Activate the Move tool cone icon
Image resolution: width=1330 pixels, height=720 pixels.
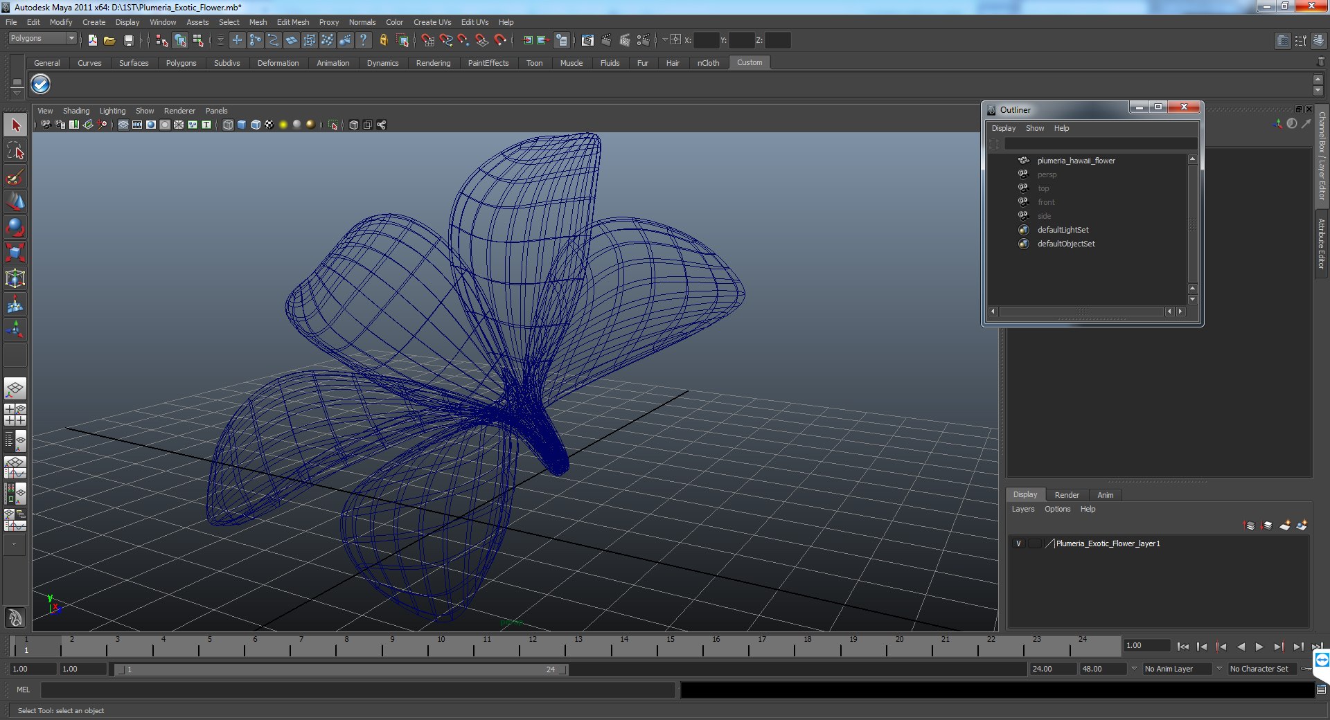click(15, 201)
